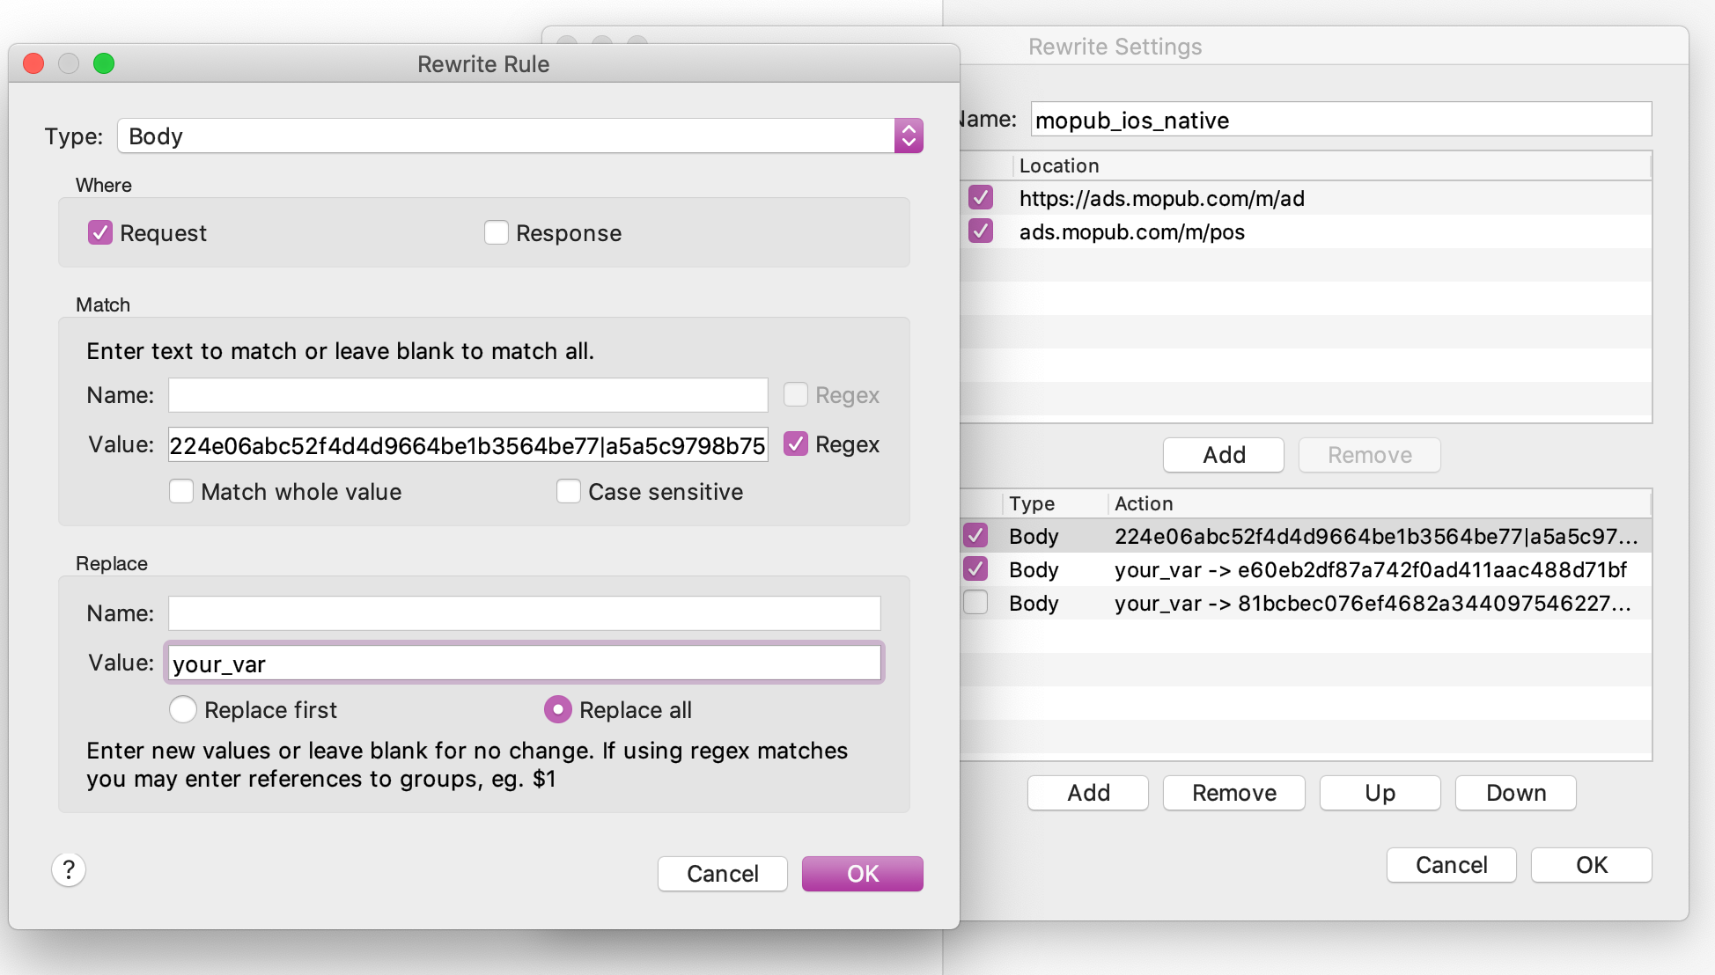This screenshot has height=975, width=1715.
Task: Uncheck the Request checkbox
Action: point(100,232)
